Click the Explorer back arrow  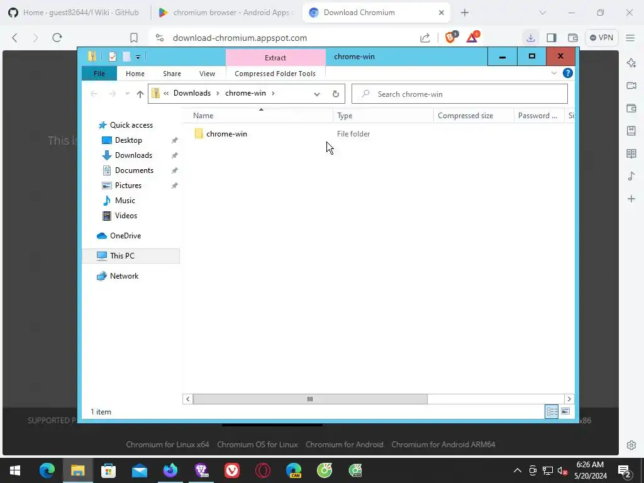pyautogui.click(x=94, y=94)
